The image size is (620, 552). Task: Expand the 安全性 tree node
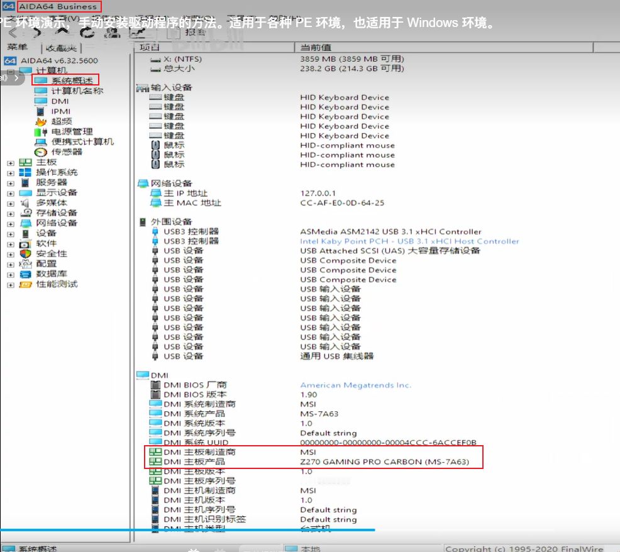click(11, 254)
